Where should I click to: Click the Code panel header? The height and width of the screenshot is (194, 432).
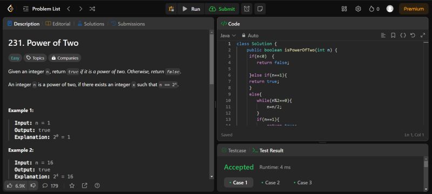point(231,24)
